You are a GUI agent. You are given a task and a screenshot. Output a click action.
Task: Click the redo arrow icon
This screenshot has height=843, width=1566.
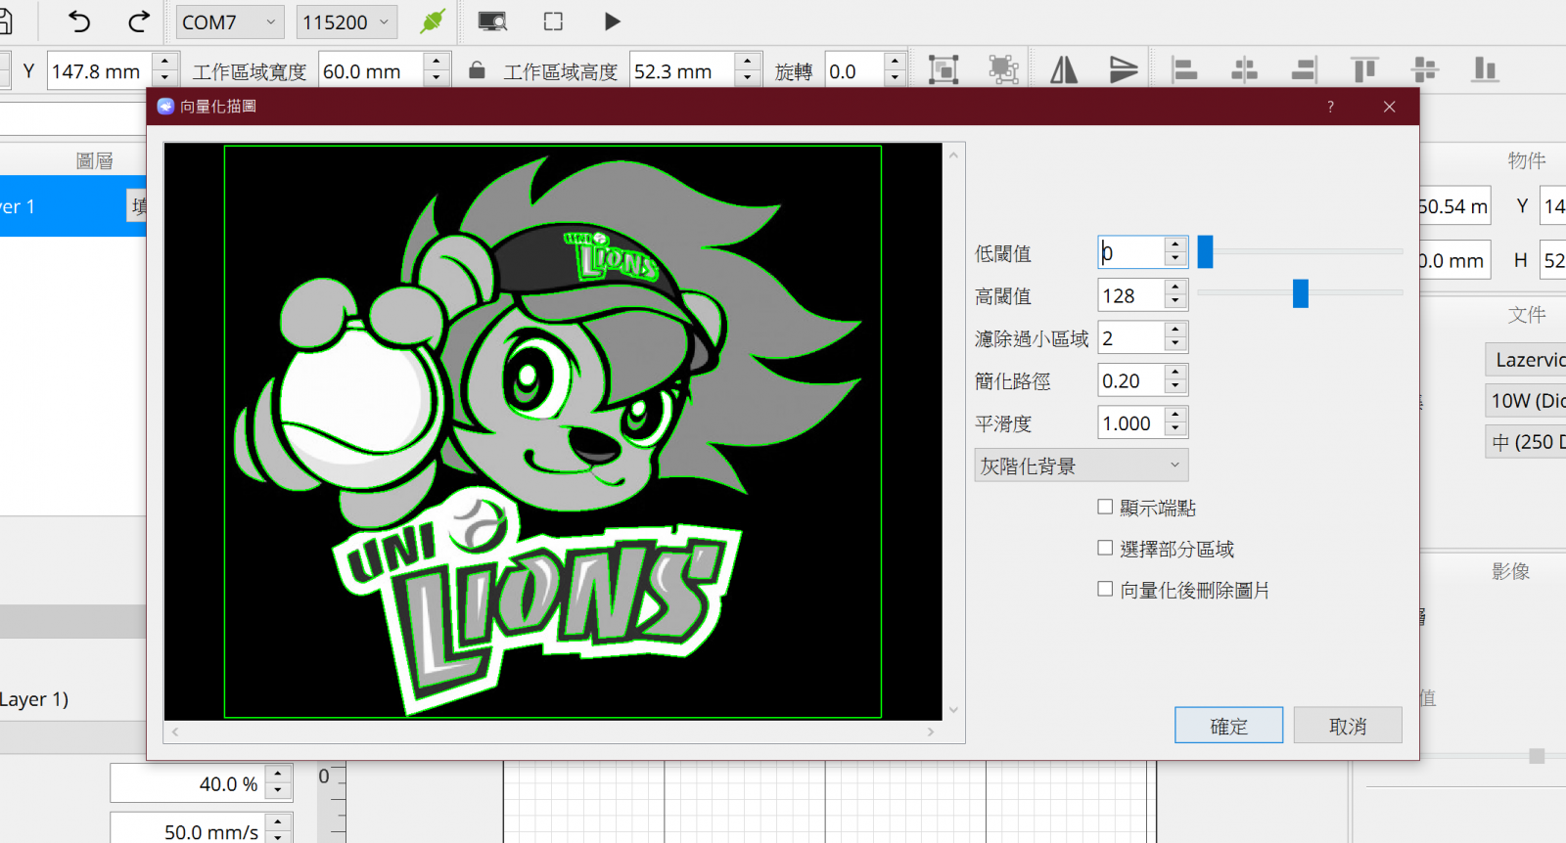[x=139, y=22]
